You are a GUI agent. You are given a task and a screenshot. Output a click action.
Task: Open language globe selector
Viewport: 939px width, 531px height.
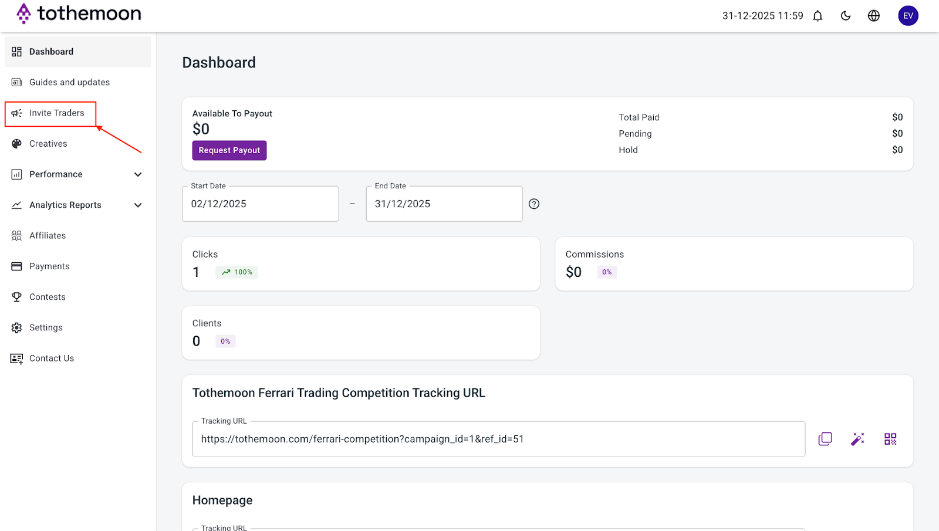874,16
